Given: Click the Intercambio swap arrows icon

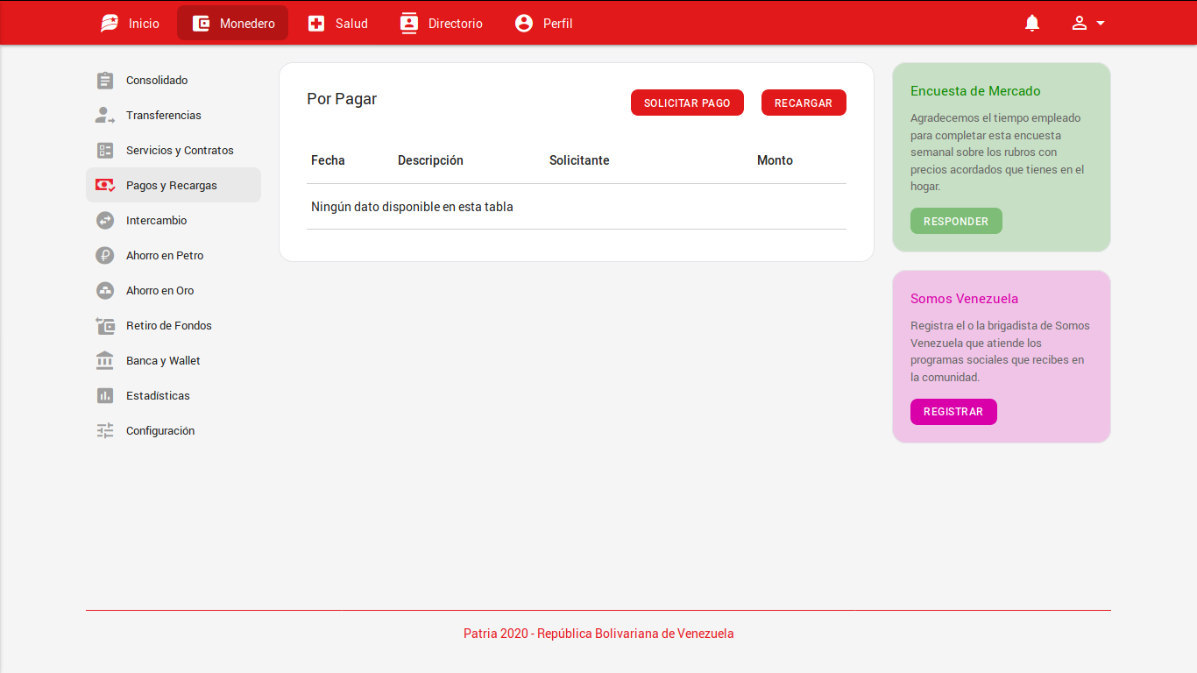Looking at the screenshot, I should click(105, 221).
